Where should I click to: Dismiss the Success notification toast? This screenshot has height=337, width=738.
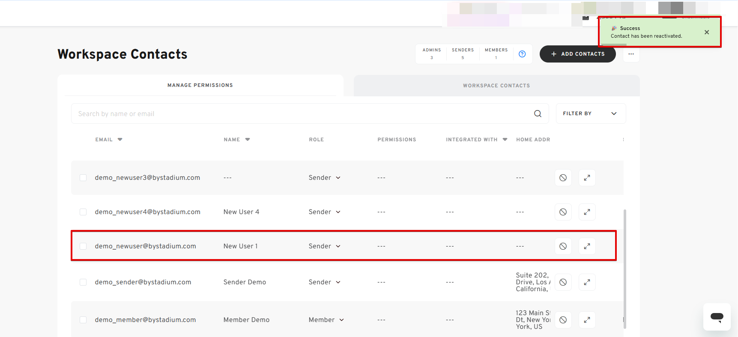[x=706, y=32]
